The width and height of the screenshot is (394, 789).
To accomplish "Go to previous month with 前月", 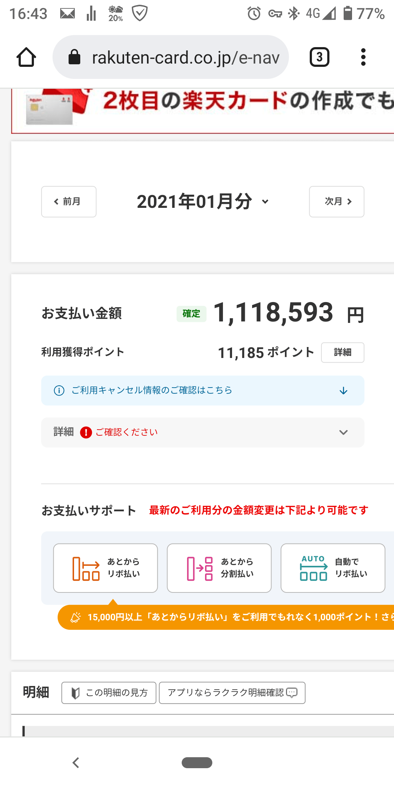I will click(x=69, y=202).
